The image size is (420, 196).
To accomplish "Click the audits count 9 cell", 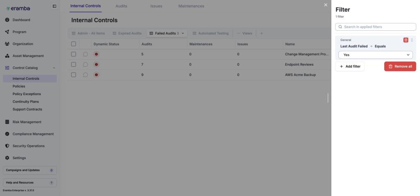I will point(142,75).
